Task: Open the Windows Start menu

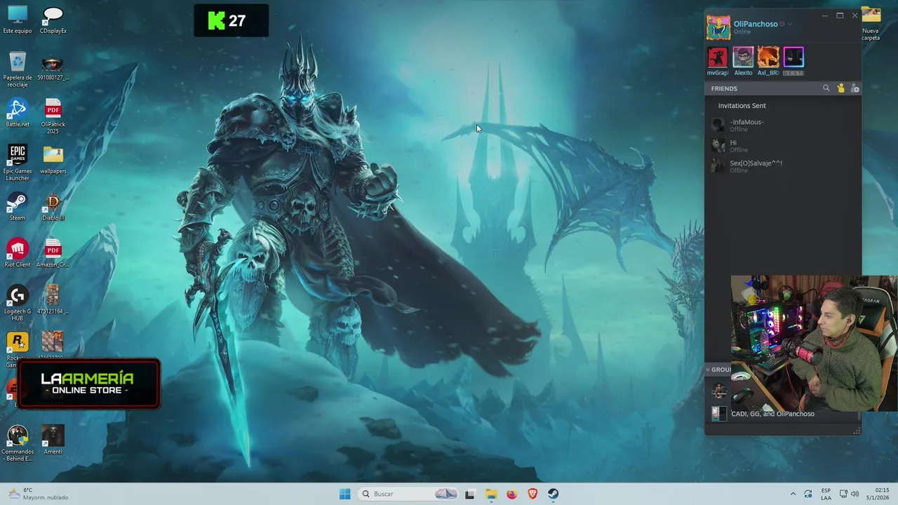Action: (344, 494)
